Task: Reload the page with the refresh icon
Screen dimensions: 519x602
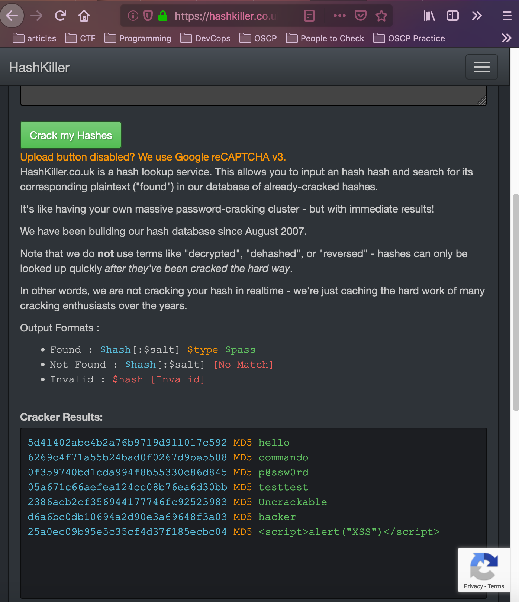Action: [60, 16]
